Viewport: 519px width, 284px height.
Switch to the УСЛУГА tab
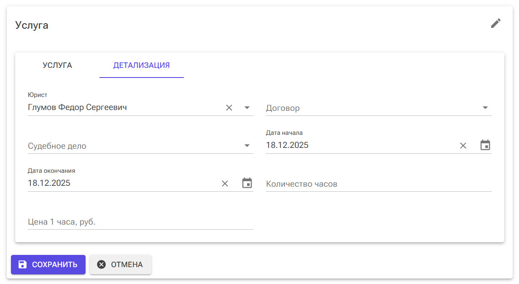pos(57,65)
